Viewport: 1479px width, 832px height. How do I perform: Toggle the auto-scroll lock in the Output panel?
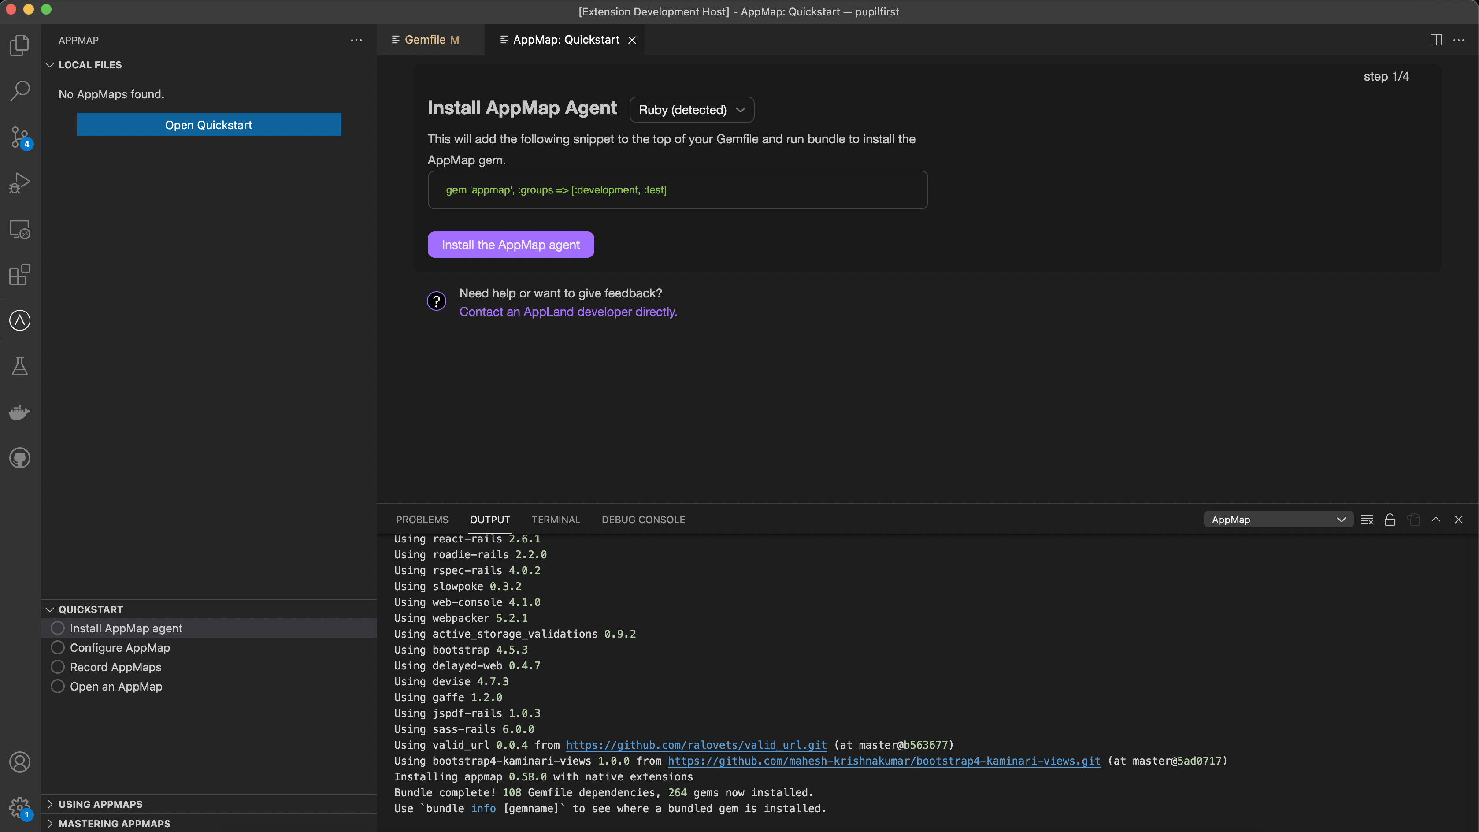(x=1390, y=519)
